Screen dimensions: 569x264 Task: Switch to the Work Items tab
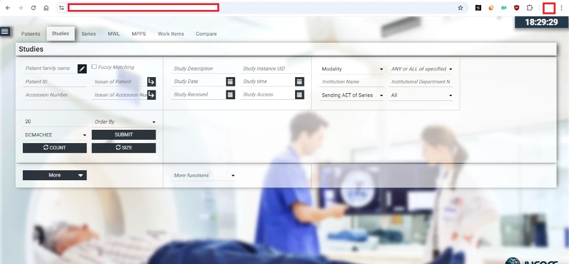171,34
